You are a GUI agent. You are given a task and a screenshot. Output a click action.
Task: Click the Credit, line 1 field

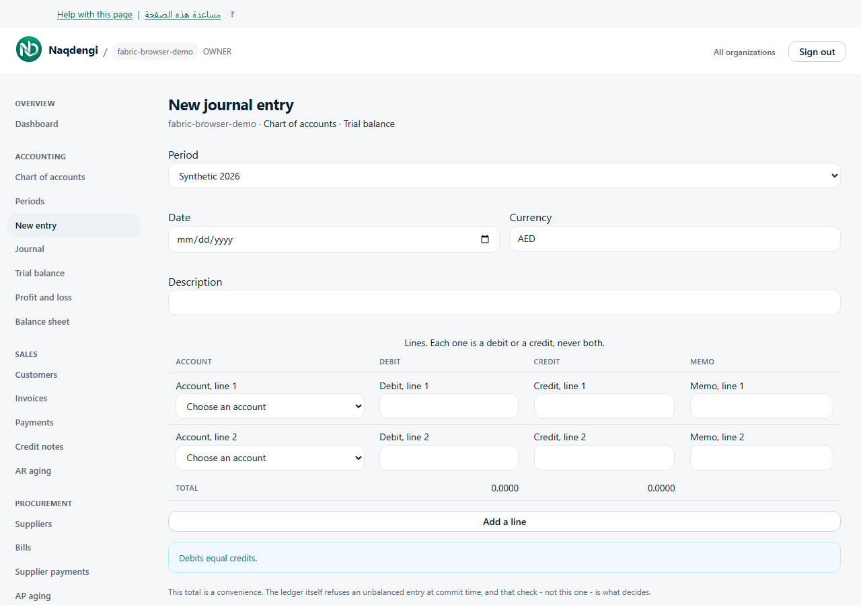[604, 406]
